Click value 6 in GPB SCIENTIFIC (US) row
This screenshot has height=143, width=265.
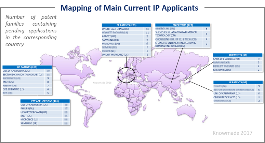coord(48,89)
